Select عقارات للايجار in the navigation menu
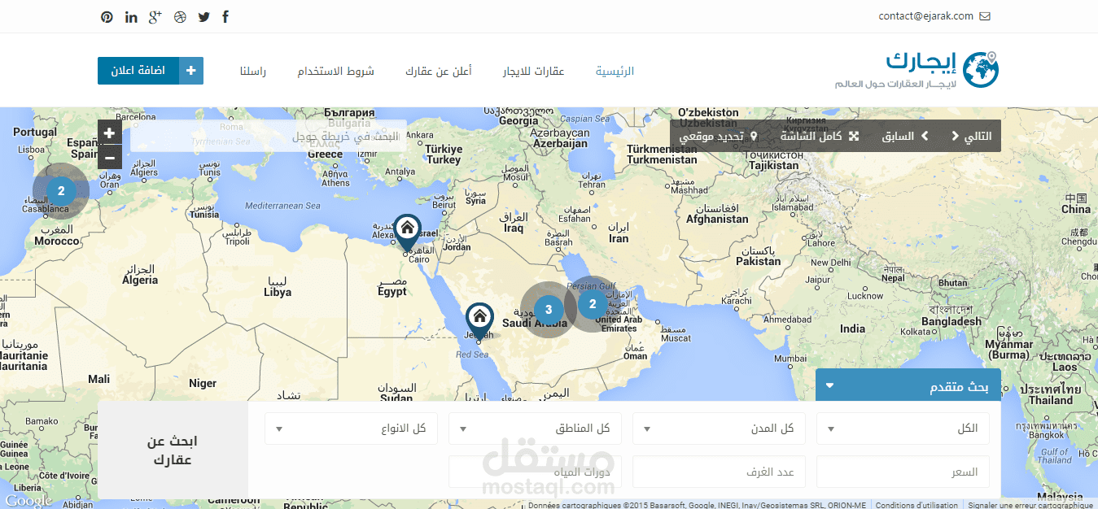 533,71
